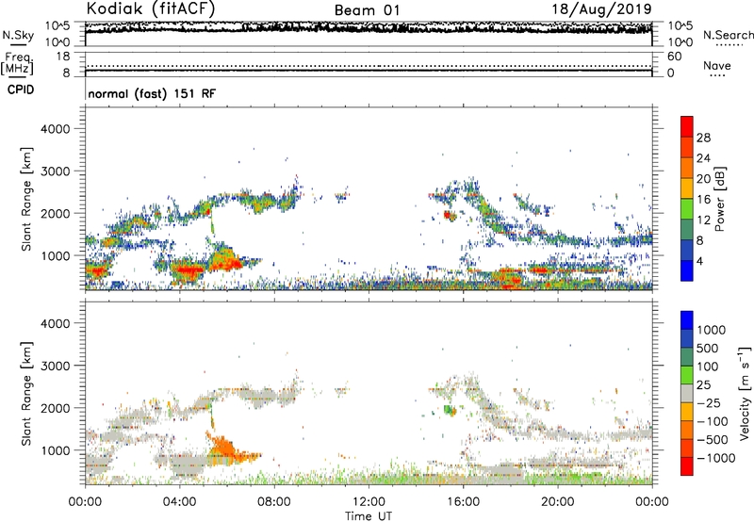Select the "60" Nave axis tick
Screen dimensions: 754x522
point(674,57)
